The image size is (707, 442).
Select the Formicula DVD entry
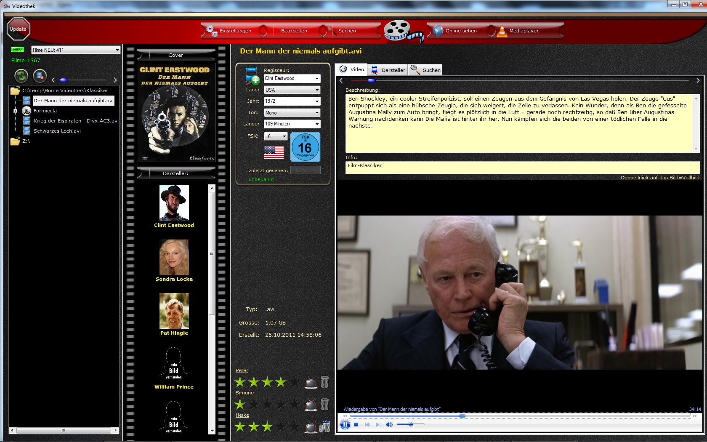click(45, 111)
